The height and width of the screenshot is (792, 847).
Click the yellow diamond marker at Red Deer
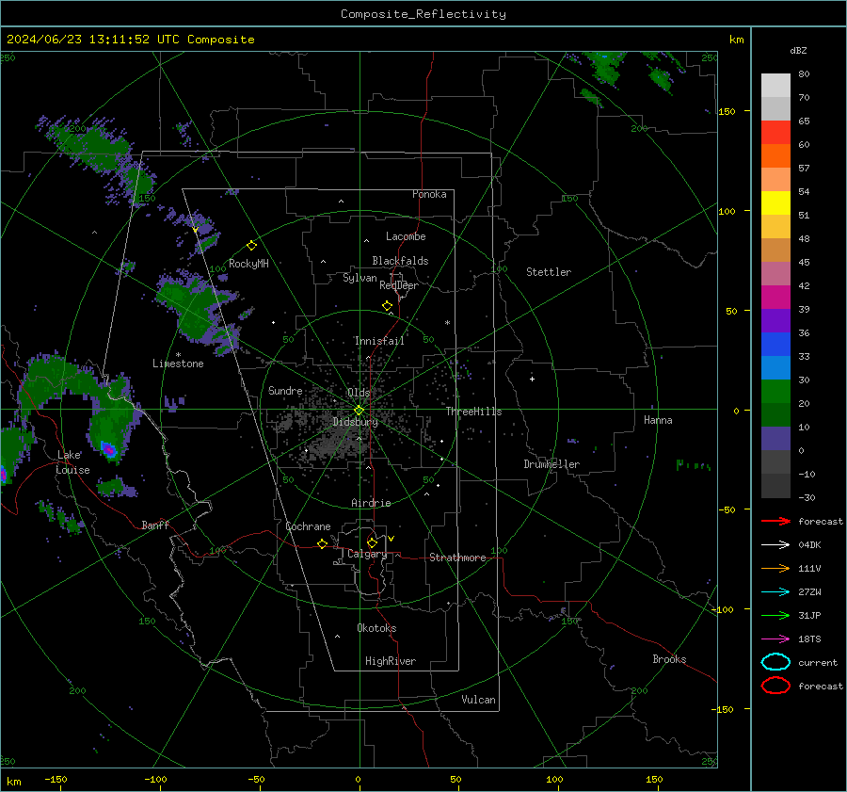[x=388, y=306]
